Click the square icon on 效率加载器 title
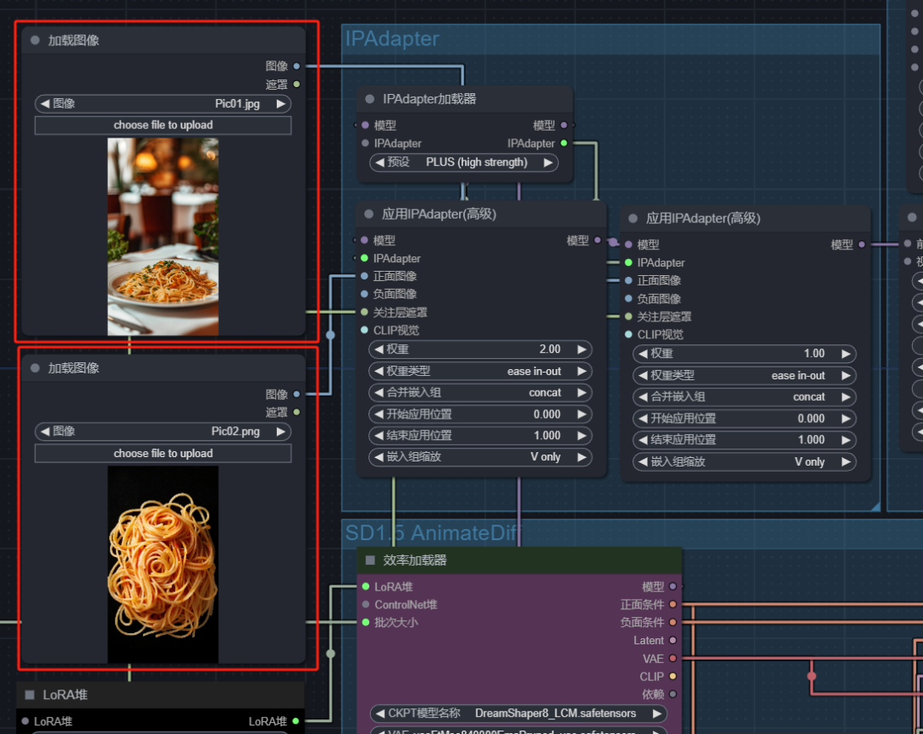This screenshot has width=923, height=734. point(370,561)
